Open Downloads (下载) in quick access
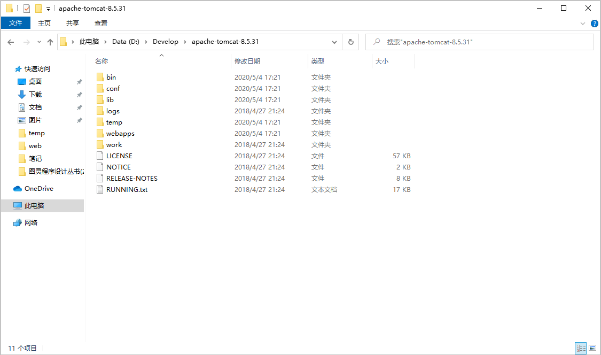601x355 pixels. pyautogui.click(x=35, y=95)
